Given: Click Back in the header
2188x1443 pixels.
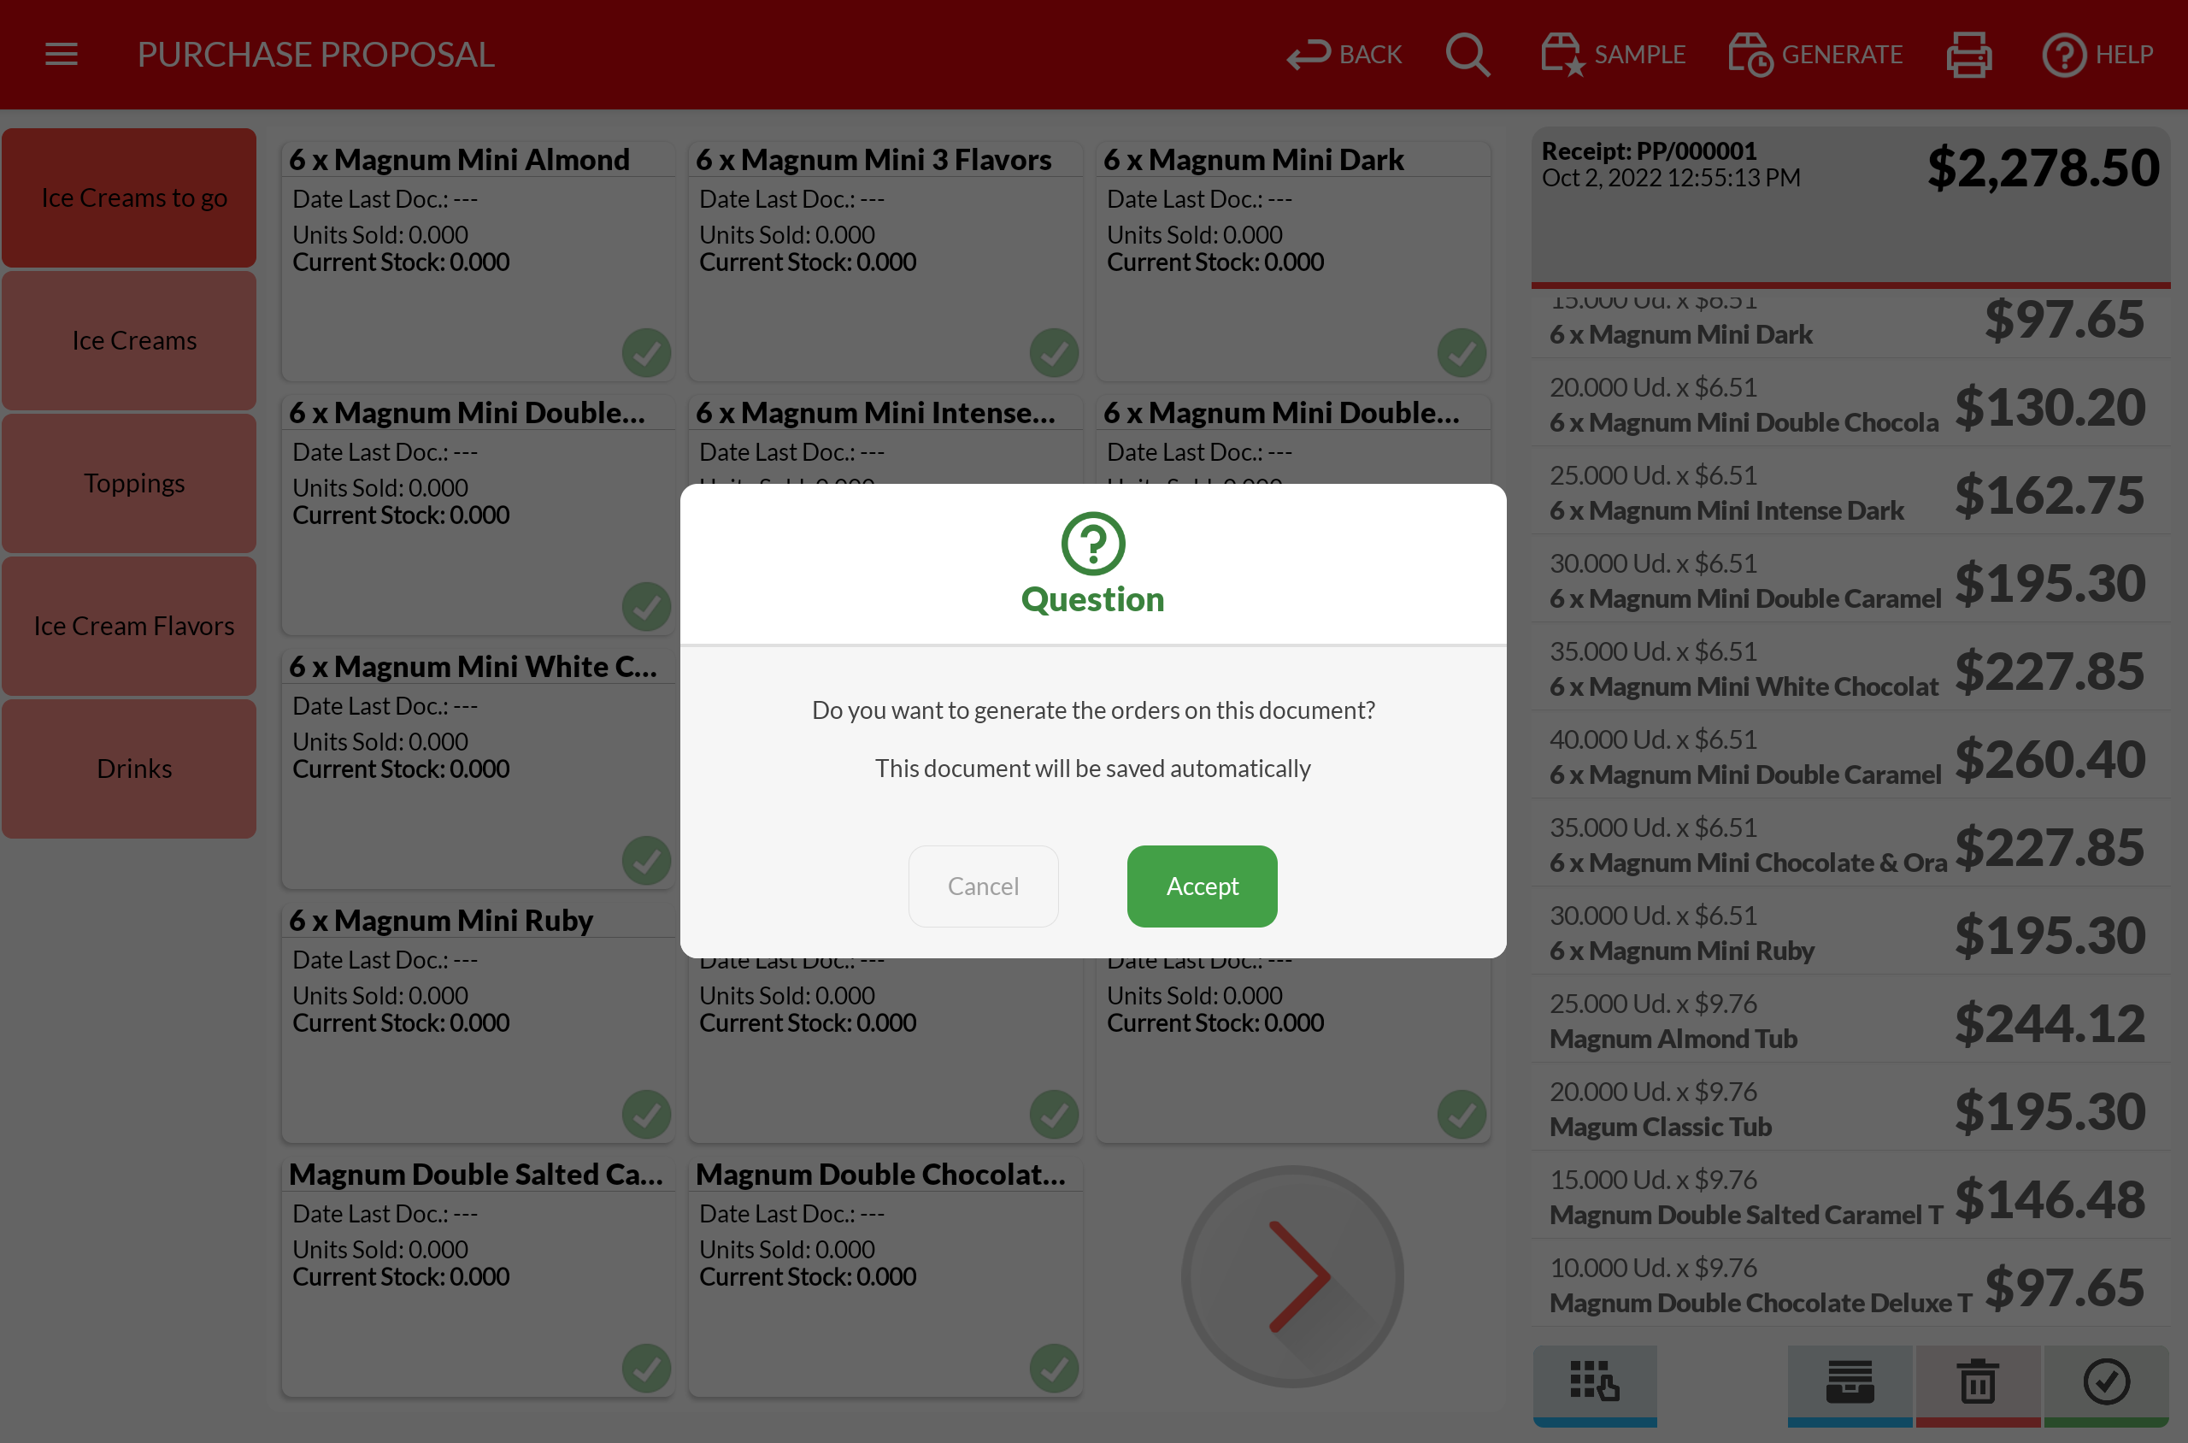Looking at the screenshot, I should [1344, 55].
